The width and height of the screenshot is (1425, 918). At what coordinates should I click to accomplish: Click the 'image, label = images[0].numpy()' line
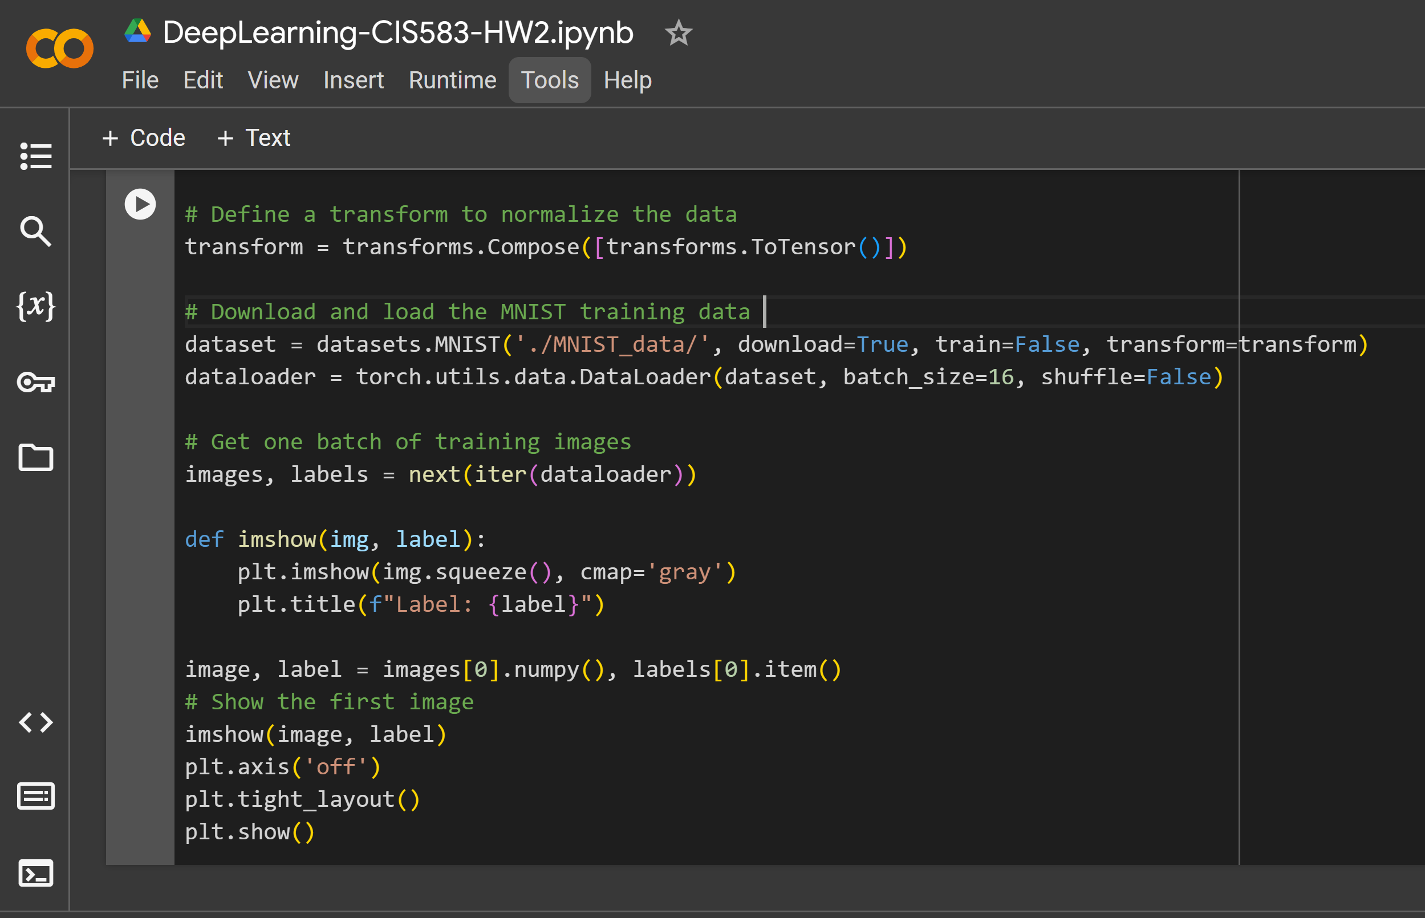513,669
